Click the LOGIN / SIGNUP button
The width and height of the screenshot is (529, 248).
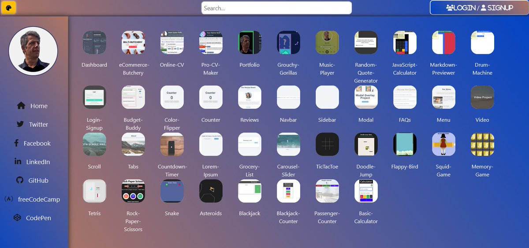tap(479, 7)
